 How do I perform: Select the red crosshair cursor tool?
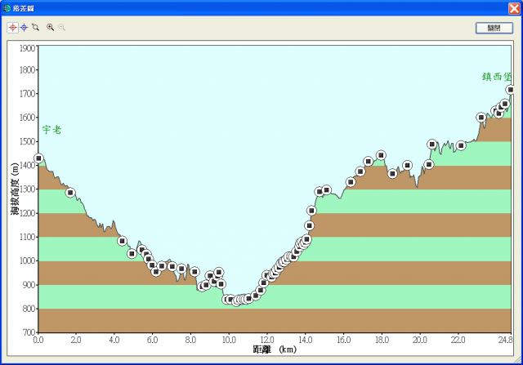click(x=13, y=27)
